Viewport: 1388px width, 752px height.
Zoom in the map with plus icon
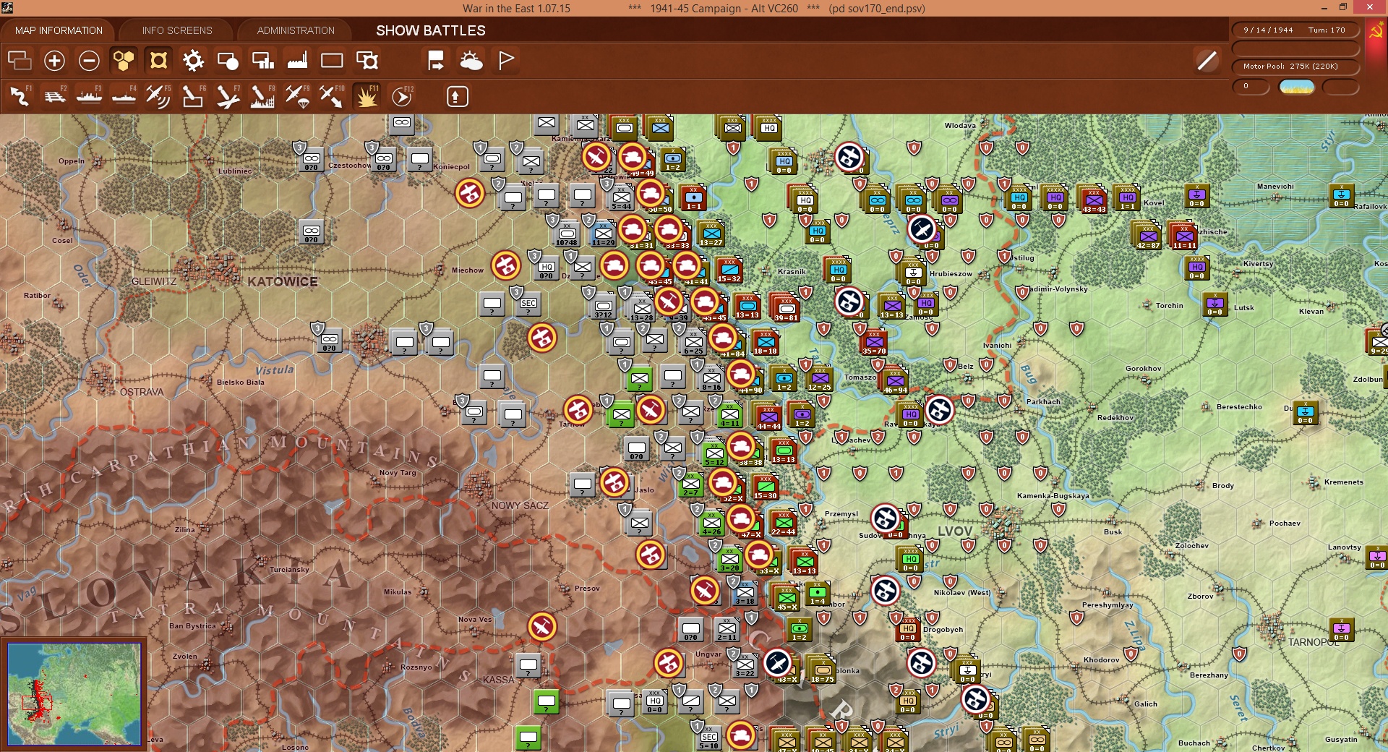pos(54,61)
